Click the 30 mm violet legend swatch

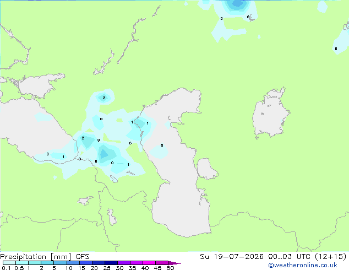[124, 263]
